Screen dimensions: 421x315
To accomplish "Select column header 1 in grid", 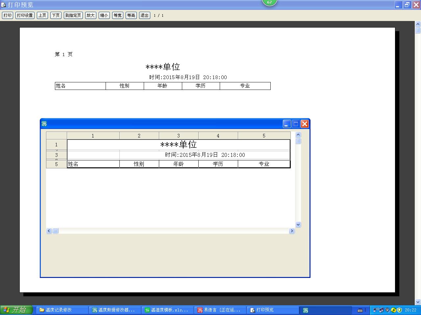I will (x=93, y=136).
